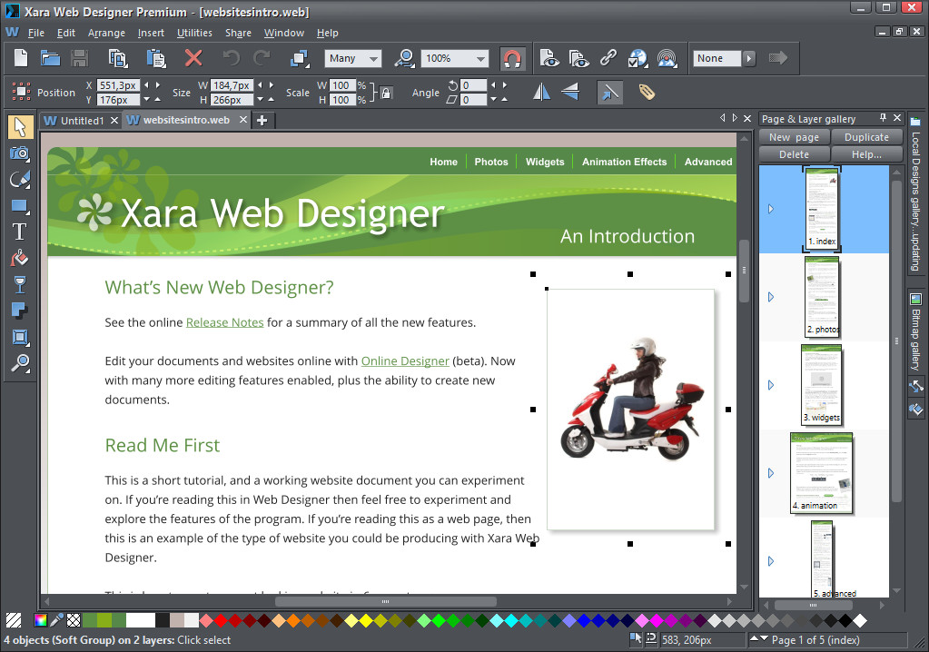Viewport: 929px width, 652px height.
Task: Open the color editor swatch
Action: tap(40, 620)
